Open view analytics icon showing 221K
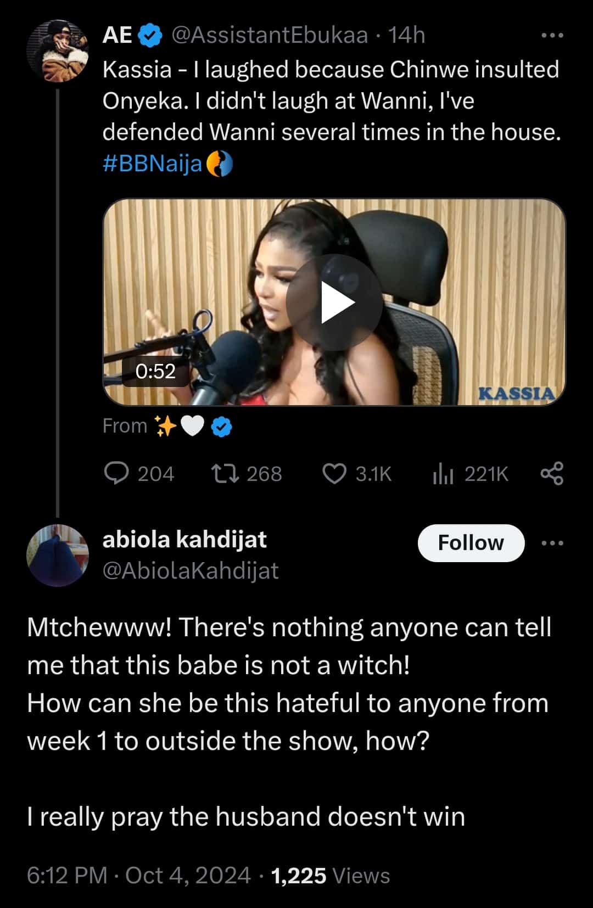 pyautogui.click(x=443, y=473)
